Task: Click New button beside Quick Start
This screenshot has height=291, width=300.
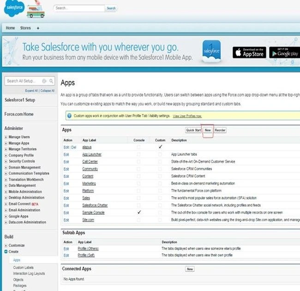Action: click(x=208, y=130)
